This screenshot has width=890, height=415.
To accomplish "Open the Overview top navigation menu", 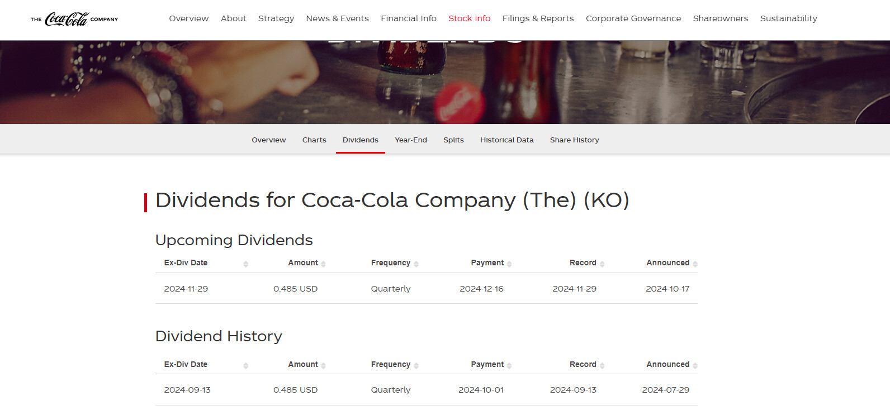I will tap(189, 18).
